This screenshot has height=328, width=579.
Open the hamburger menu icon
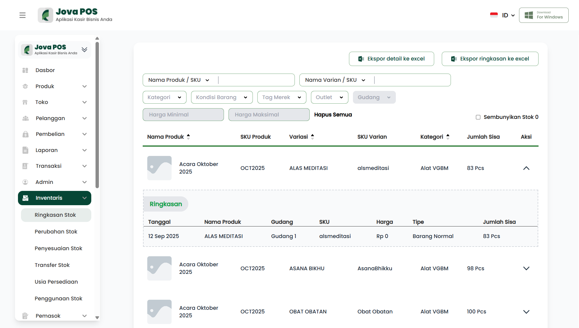click(x=23, y=15)
